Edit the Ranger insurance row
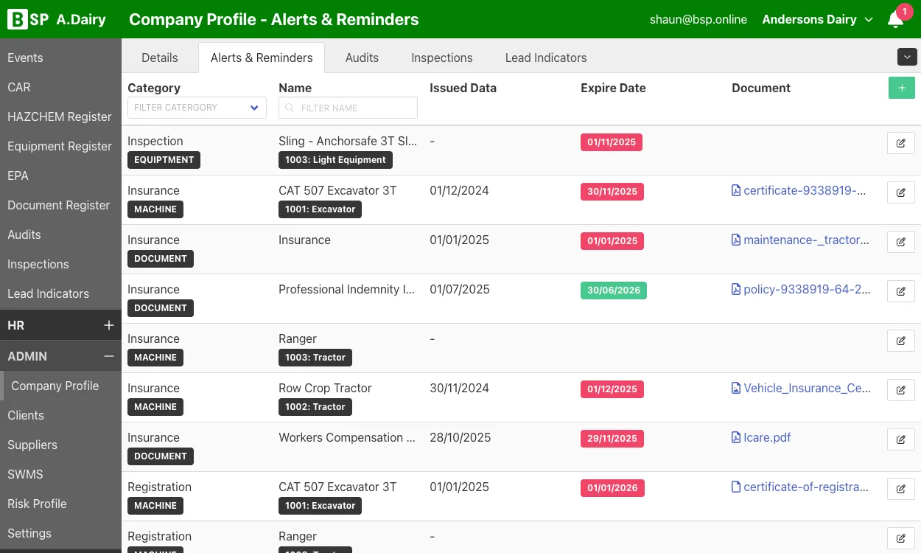This screenshot has width=921, height=553. coord(901,341)
